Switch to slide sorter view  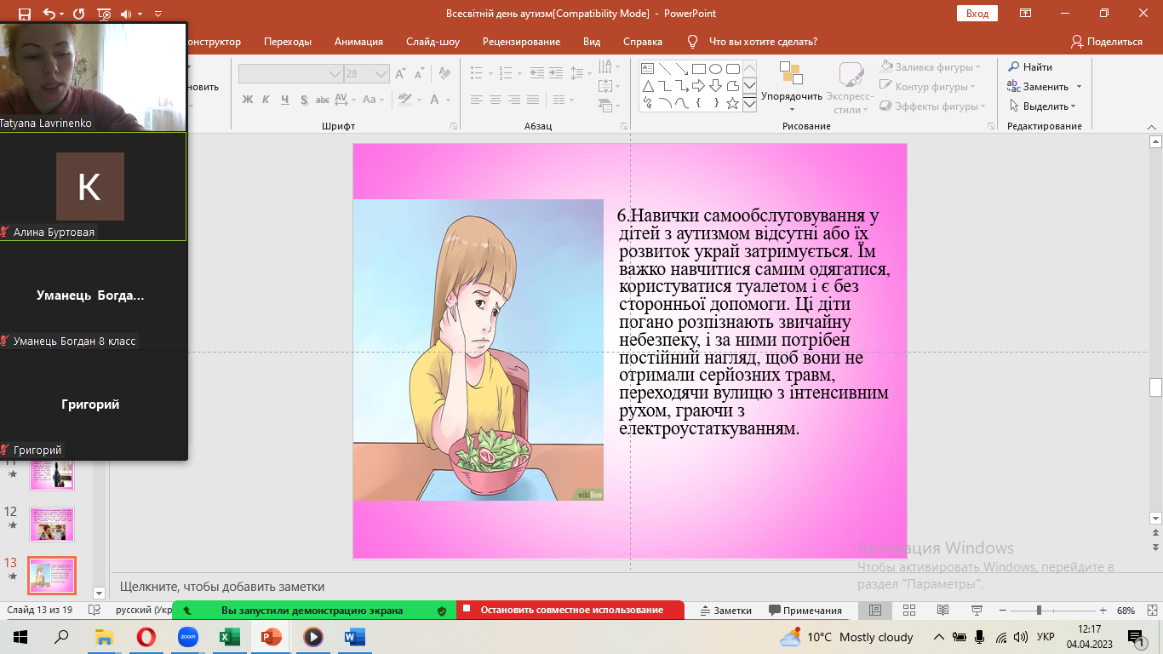click(x=908, y=611)
